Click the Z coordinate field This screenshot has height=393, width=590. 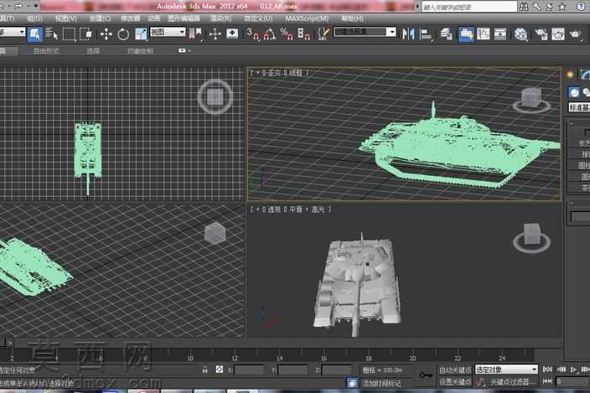click(337, 370)
